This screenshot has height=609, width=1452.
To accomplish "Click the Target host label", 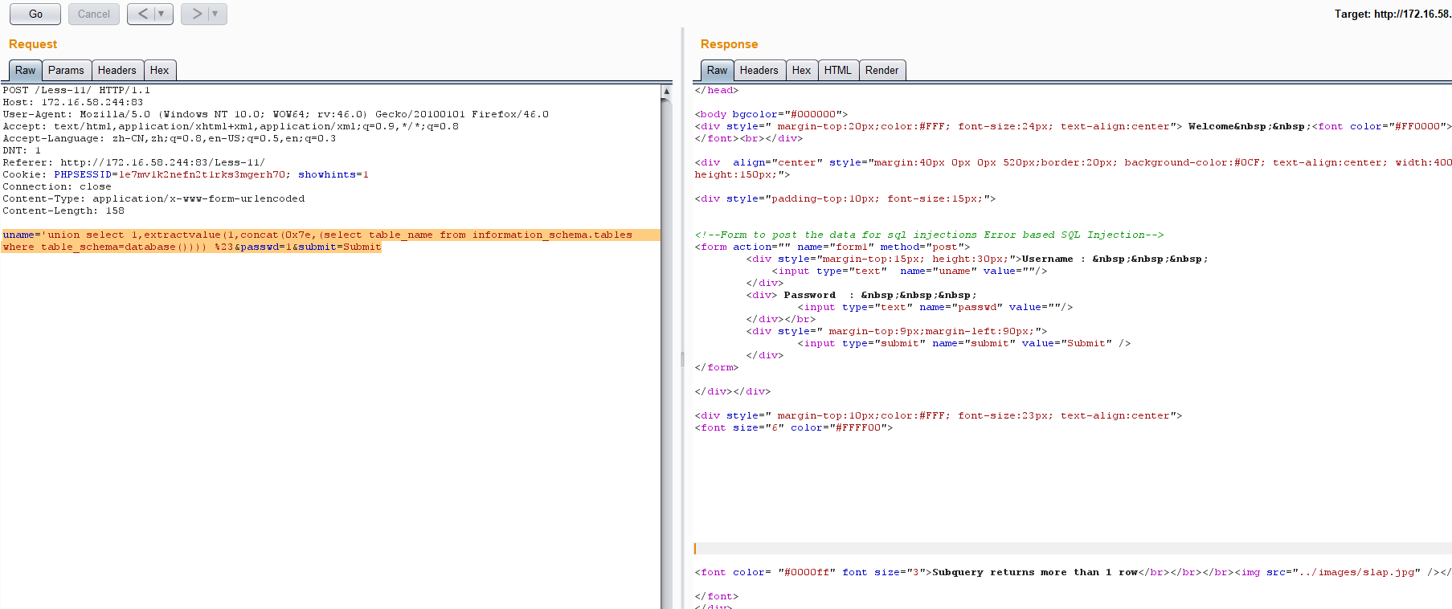I will pos(1393,14).
